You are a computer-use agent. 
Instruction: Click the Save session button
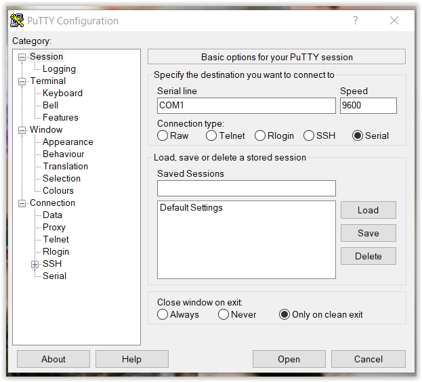pos(368,233)
